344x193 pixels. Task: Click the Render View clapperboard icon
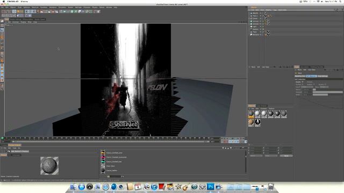(41, 11)
